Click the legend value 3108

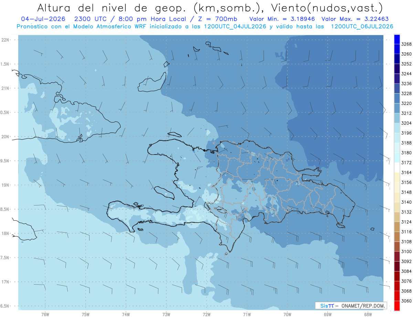[406, 242]
